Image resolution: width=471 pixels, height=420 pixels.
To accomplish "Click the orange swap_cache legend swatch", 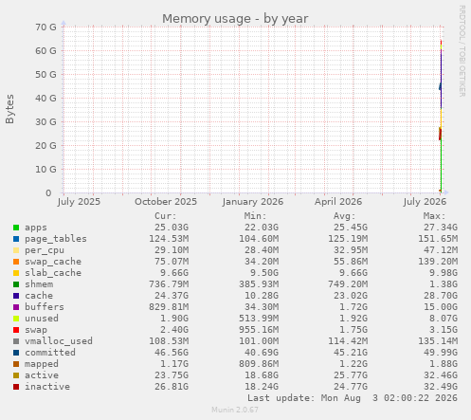I will 16,262.
